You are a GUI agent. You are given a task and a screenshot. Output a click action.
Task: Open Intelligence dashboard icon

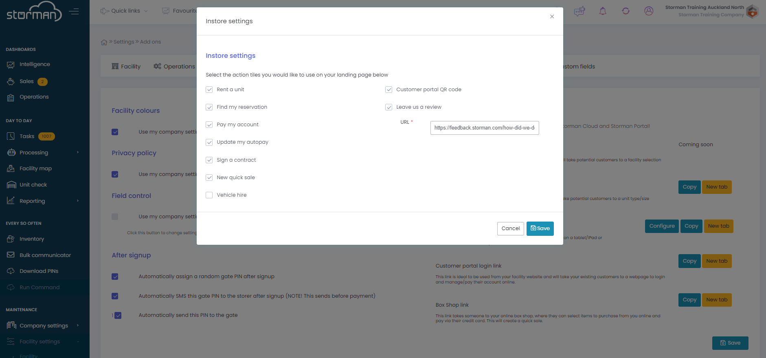coord(11,64)
